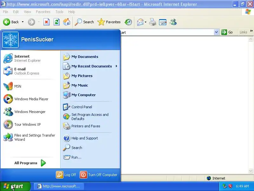The image size is (254, 191).
Task: Expand All Programs
Action: (x=30, y=163)
